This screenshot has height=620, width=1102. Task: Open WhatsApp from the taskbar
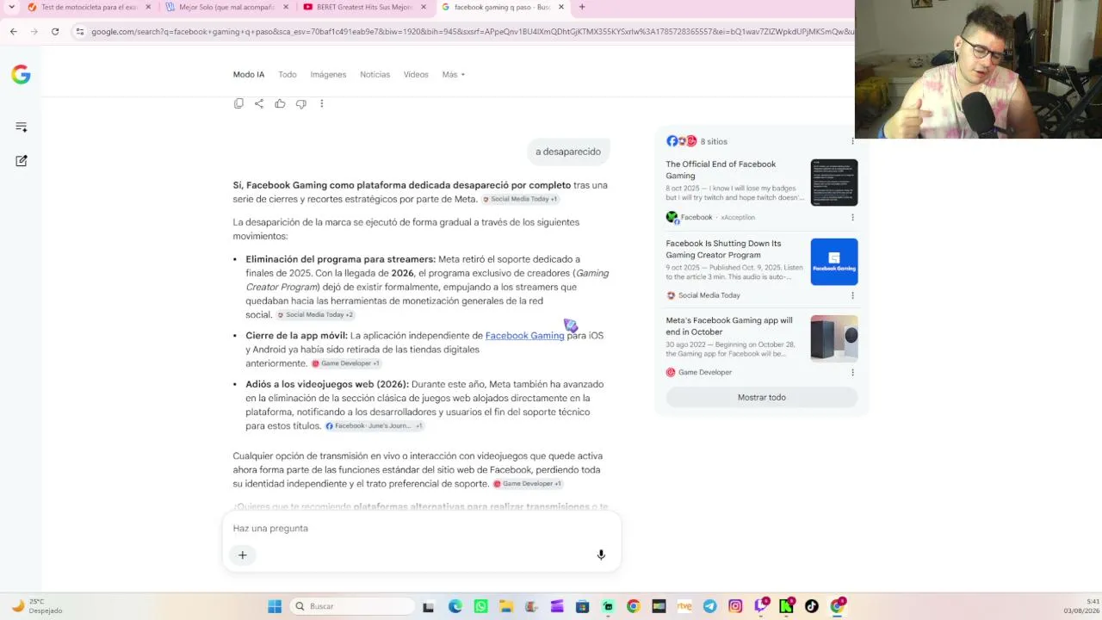[480, 606]
